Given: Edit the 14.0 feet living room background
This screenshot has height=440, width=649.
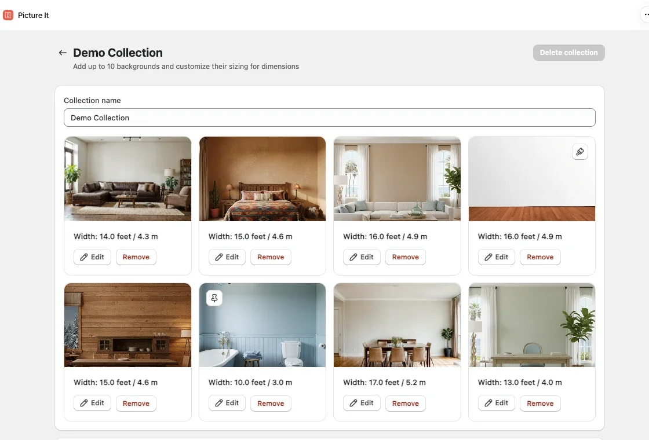Looking at the screenshot, I should point(92,257).
